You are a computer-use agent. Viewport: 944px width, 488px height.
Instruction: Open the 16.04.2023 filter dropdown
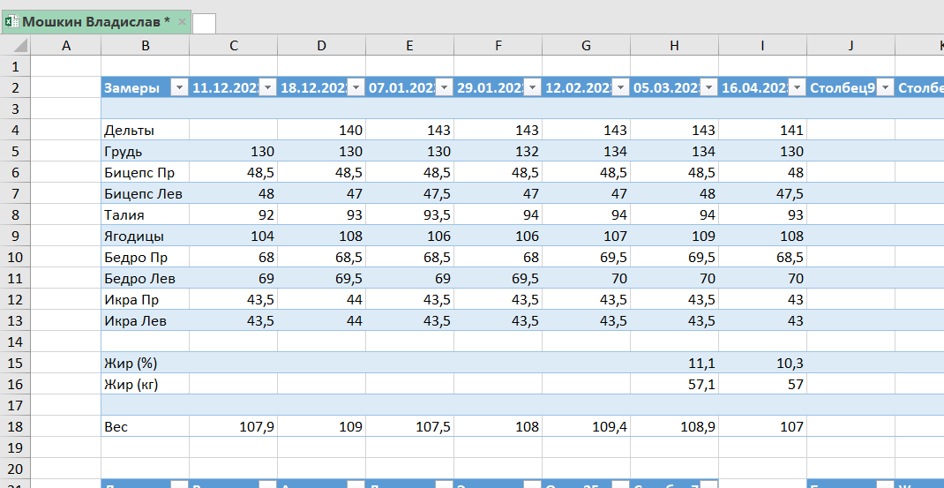tap(797, 88)
